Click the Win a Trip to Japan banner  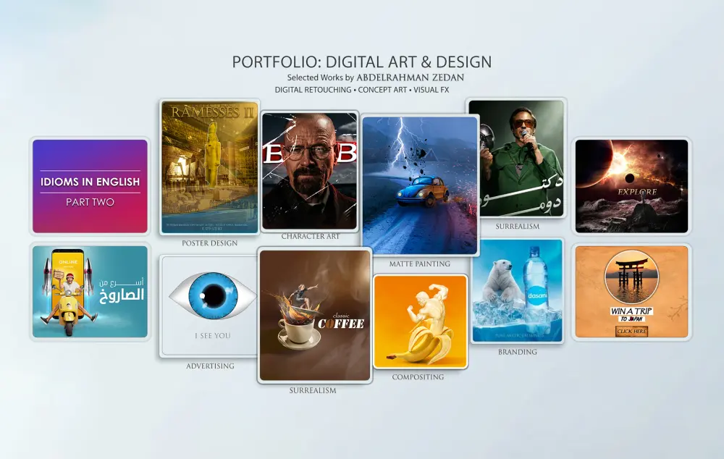click(631, 292)
